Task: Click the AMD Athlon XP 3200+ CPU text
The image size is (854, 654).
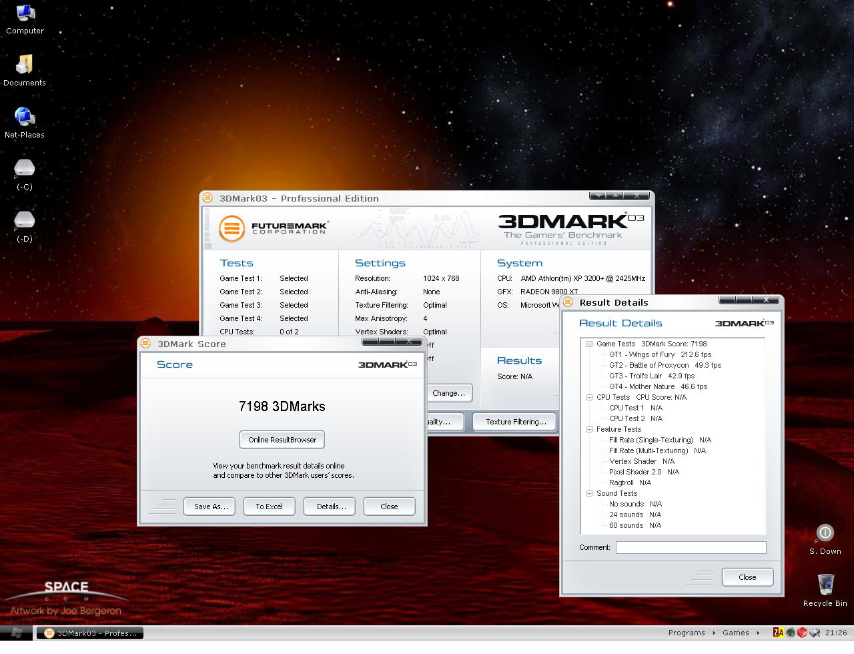Action: point(582,279)
